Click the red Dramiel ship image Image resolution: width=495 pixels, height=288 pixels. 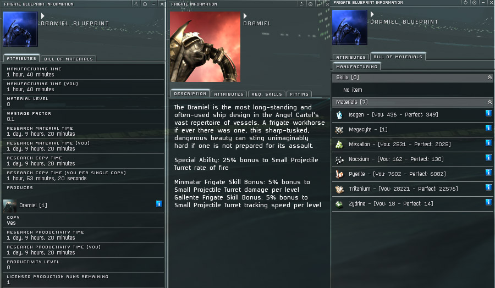coord(205,47)
